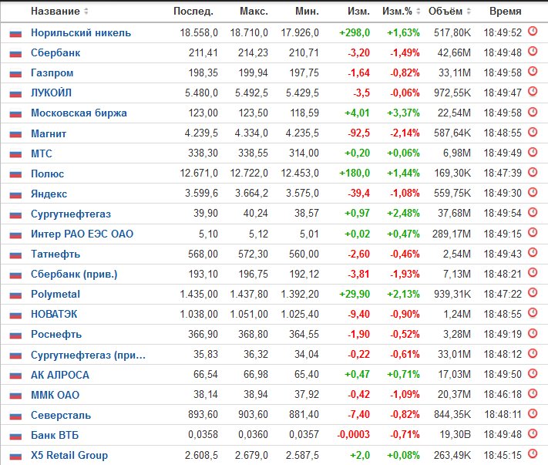Click the Russian flag next to АК АЛРОСА
Screen dimensions: 548x465
(15, 376)
